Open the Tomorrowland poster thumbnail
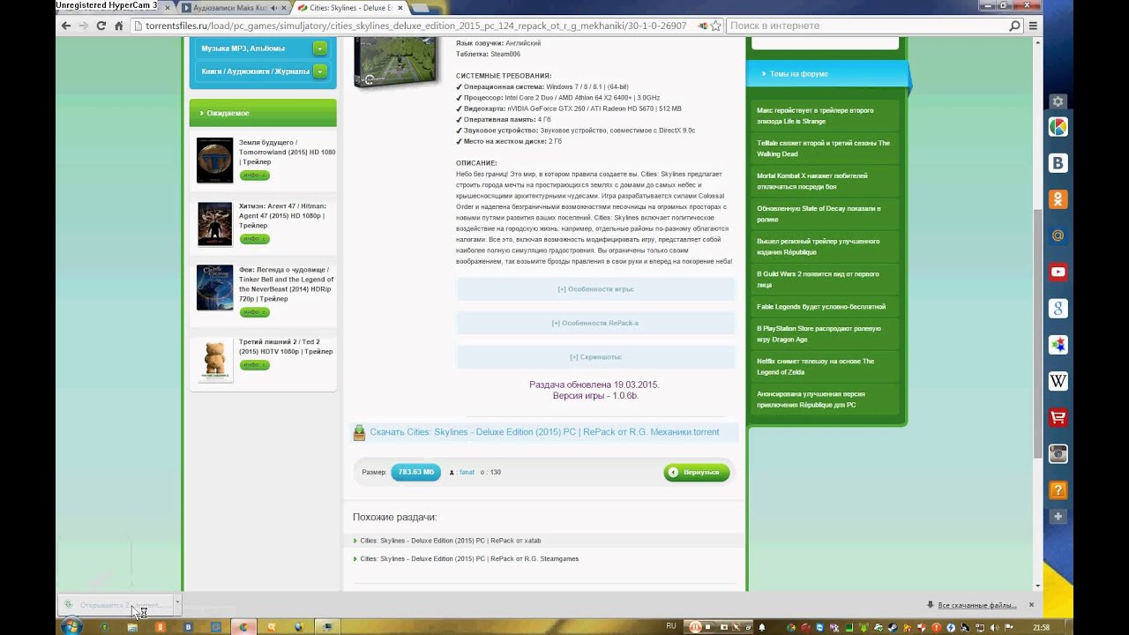The width and height of the screenshot is (1129, 635). [x=214, y=160]
